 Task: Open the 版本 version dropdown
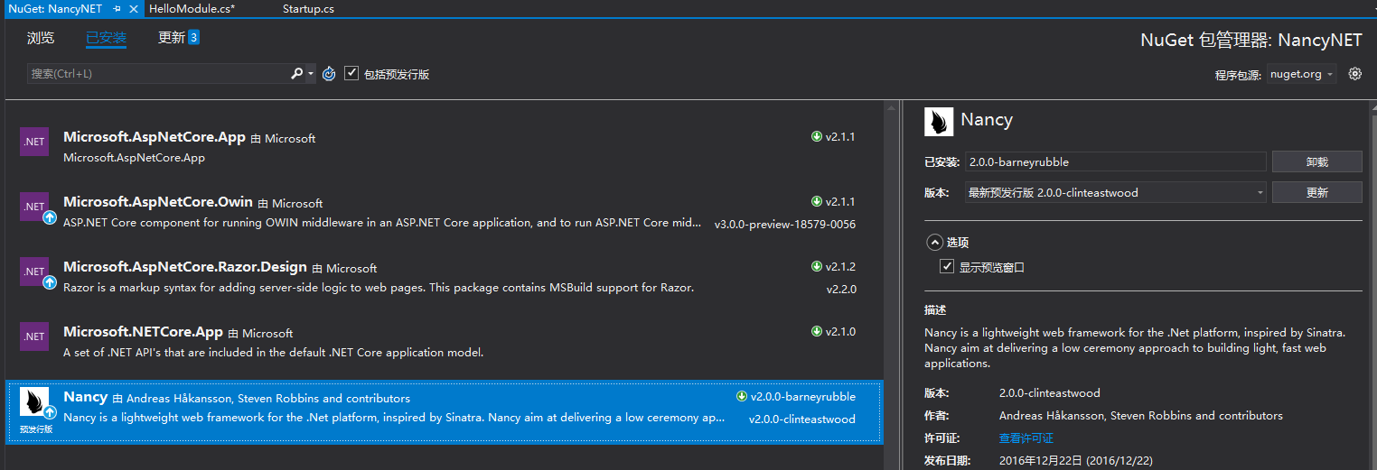[x=1115, y=192]
